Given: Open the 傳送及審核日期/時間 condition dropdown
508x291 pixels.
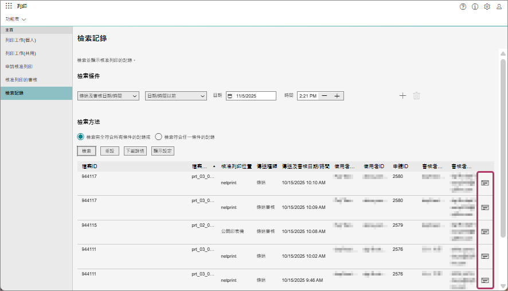Looking at the screenshot, I should (x=108, y=96).
